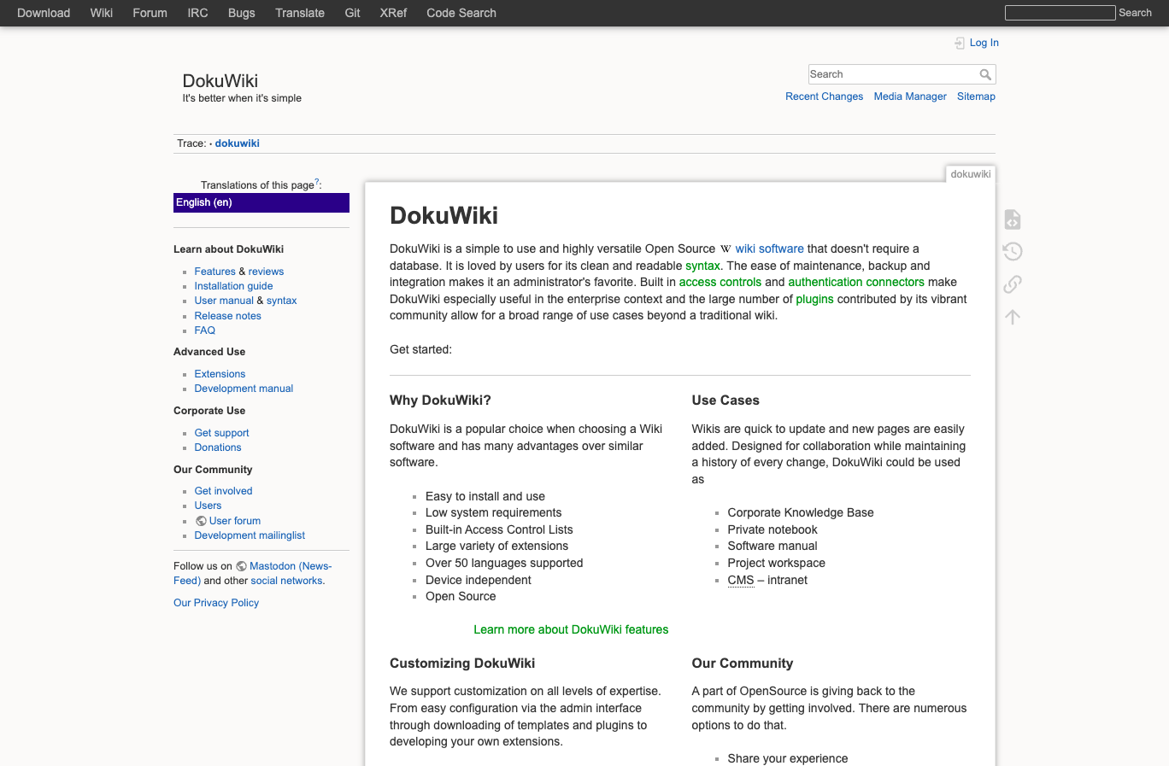
Task: Open the FAQ link in the sidebar
Action: click(204, 330)
